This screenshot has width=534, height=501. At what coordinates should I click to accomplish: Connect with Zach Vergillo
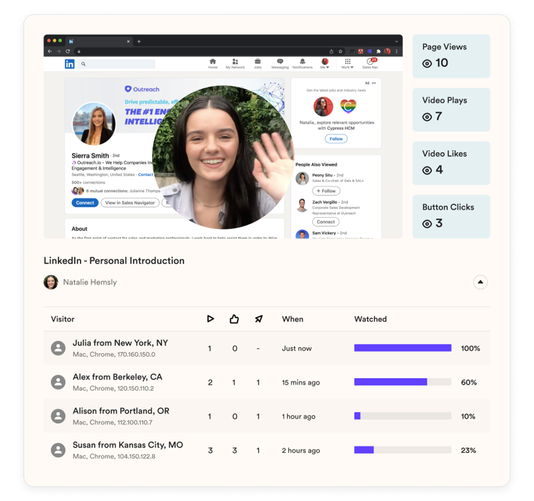[326, 222]
